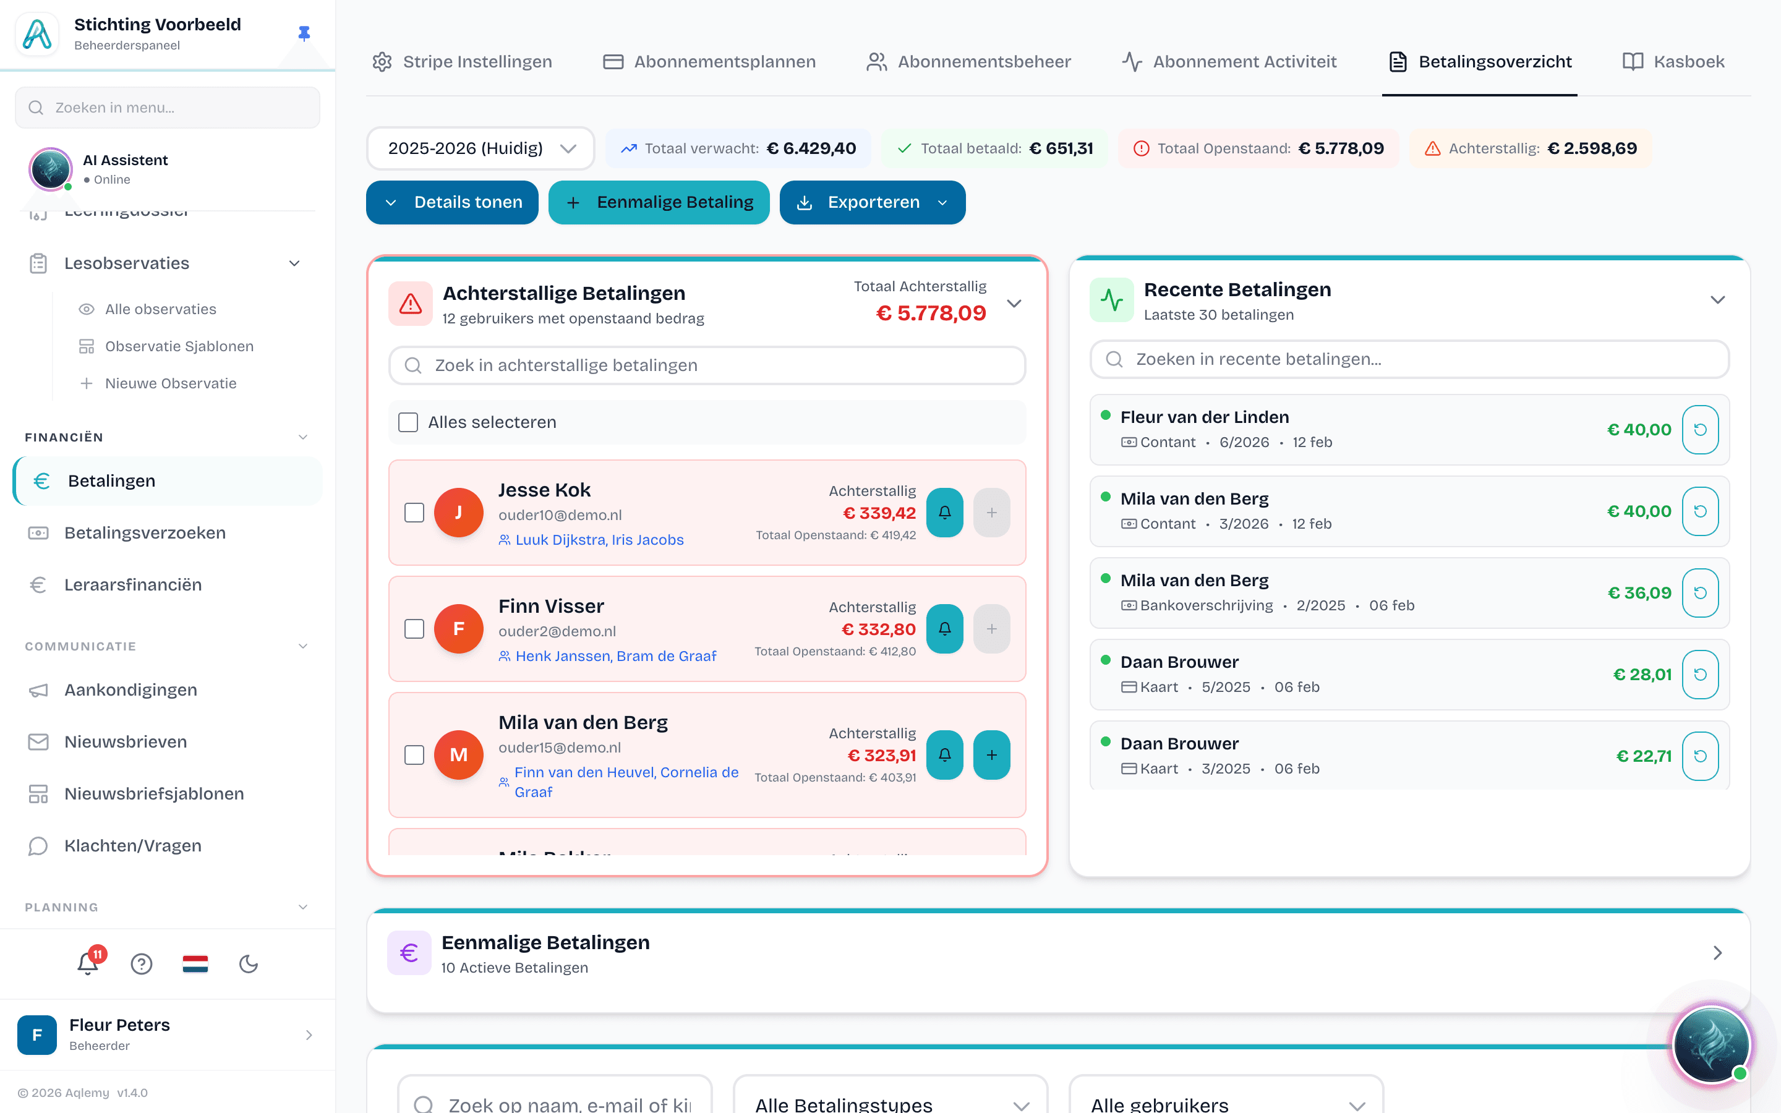This screenshot has height=1113, width=1781.
Task: Click Jesse Kok's J avatar
Action: pyautogui.click(x=458, y=513)
